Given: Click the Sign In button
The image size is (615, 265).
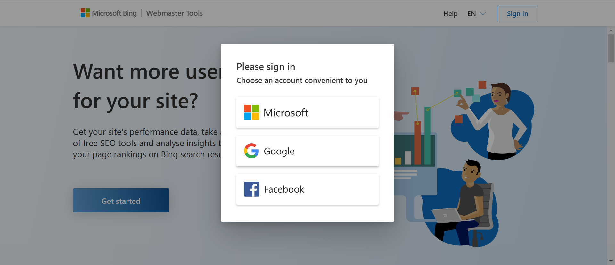Looking at the screenshot, I should coord(517,13).
